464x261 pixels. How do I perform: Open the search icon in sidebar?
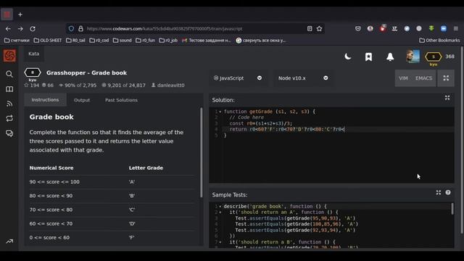pos(9,74)
